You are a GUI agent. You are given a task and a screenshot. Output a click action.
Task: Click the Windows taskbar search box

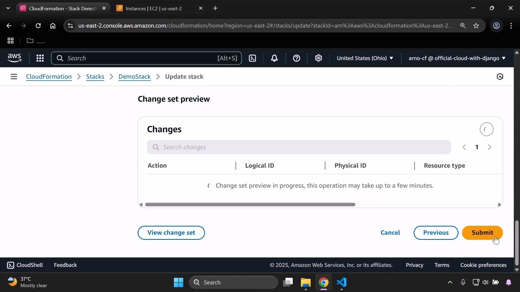[x=233, y=283]
